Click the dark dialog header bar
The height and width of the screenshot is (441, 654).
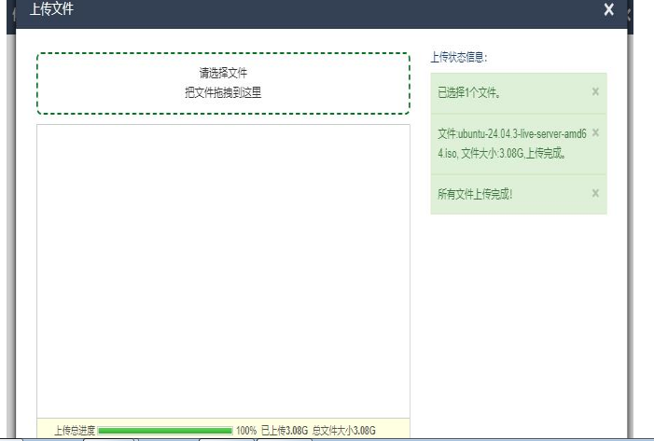327,10
